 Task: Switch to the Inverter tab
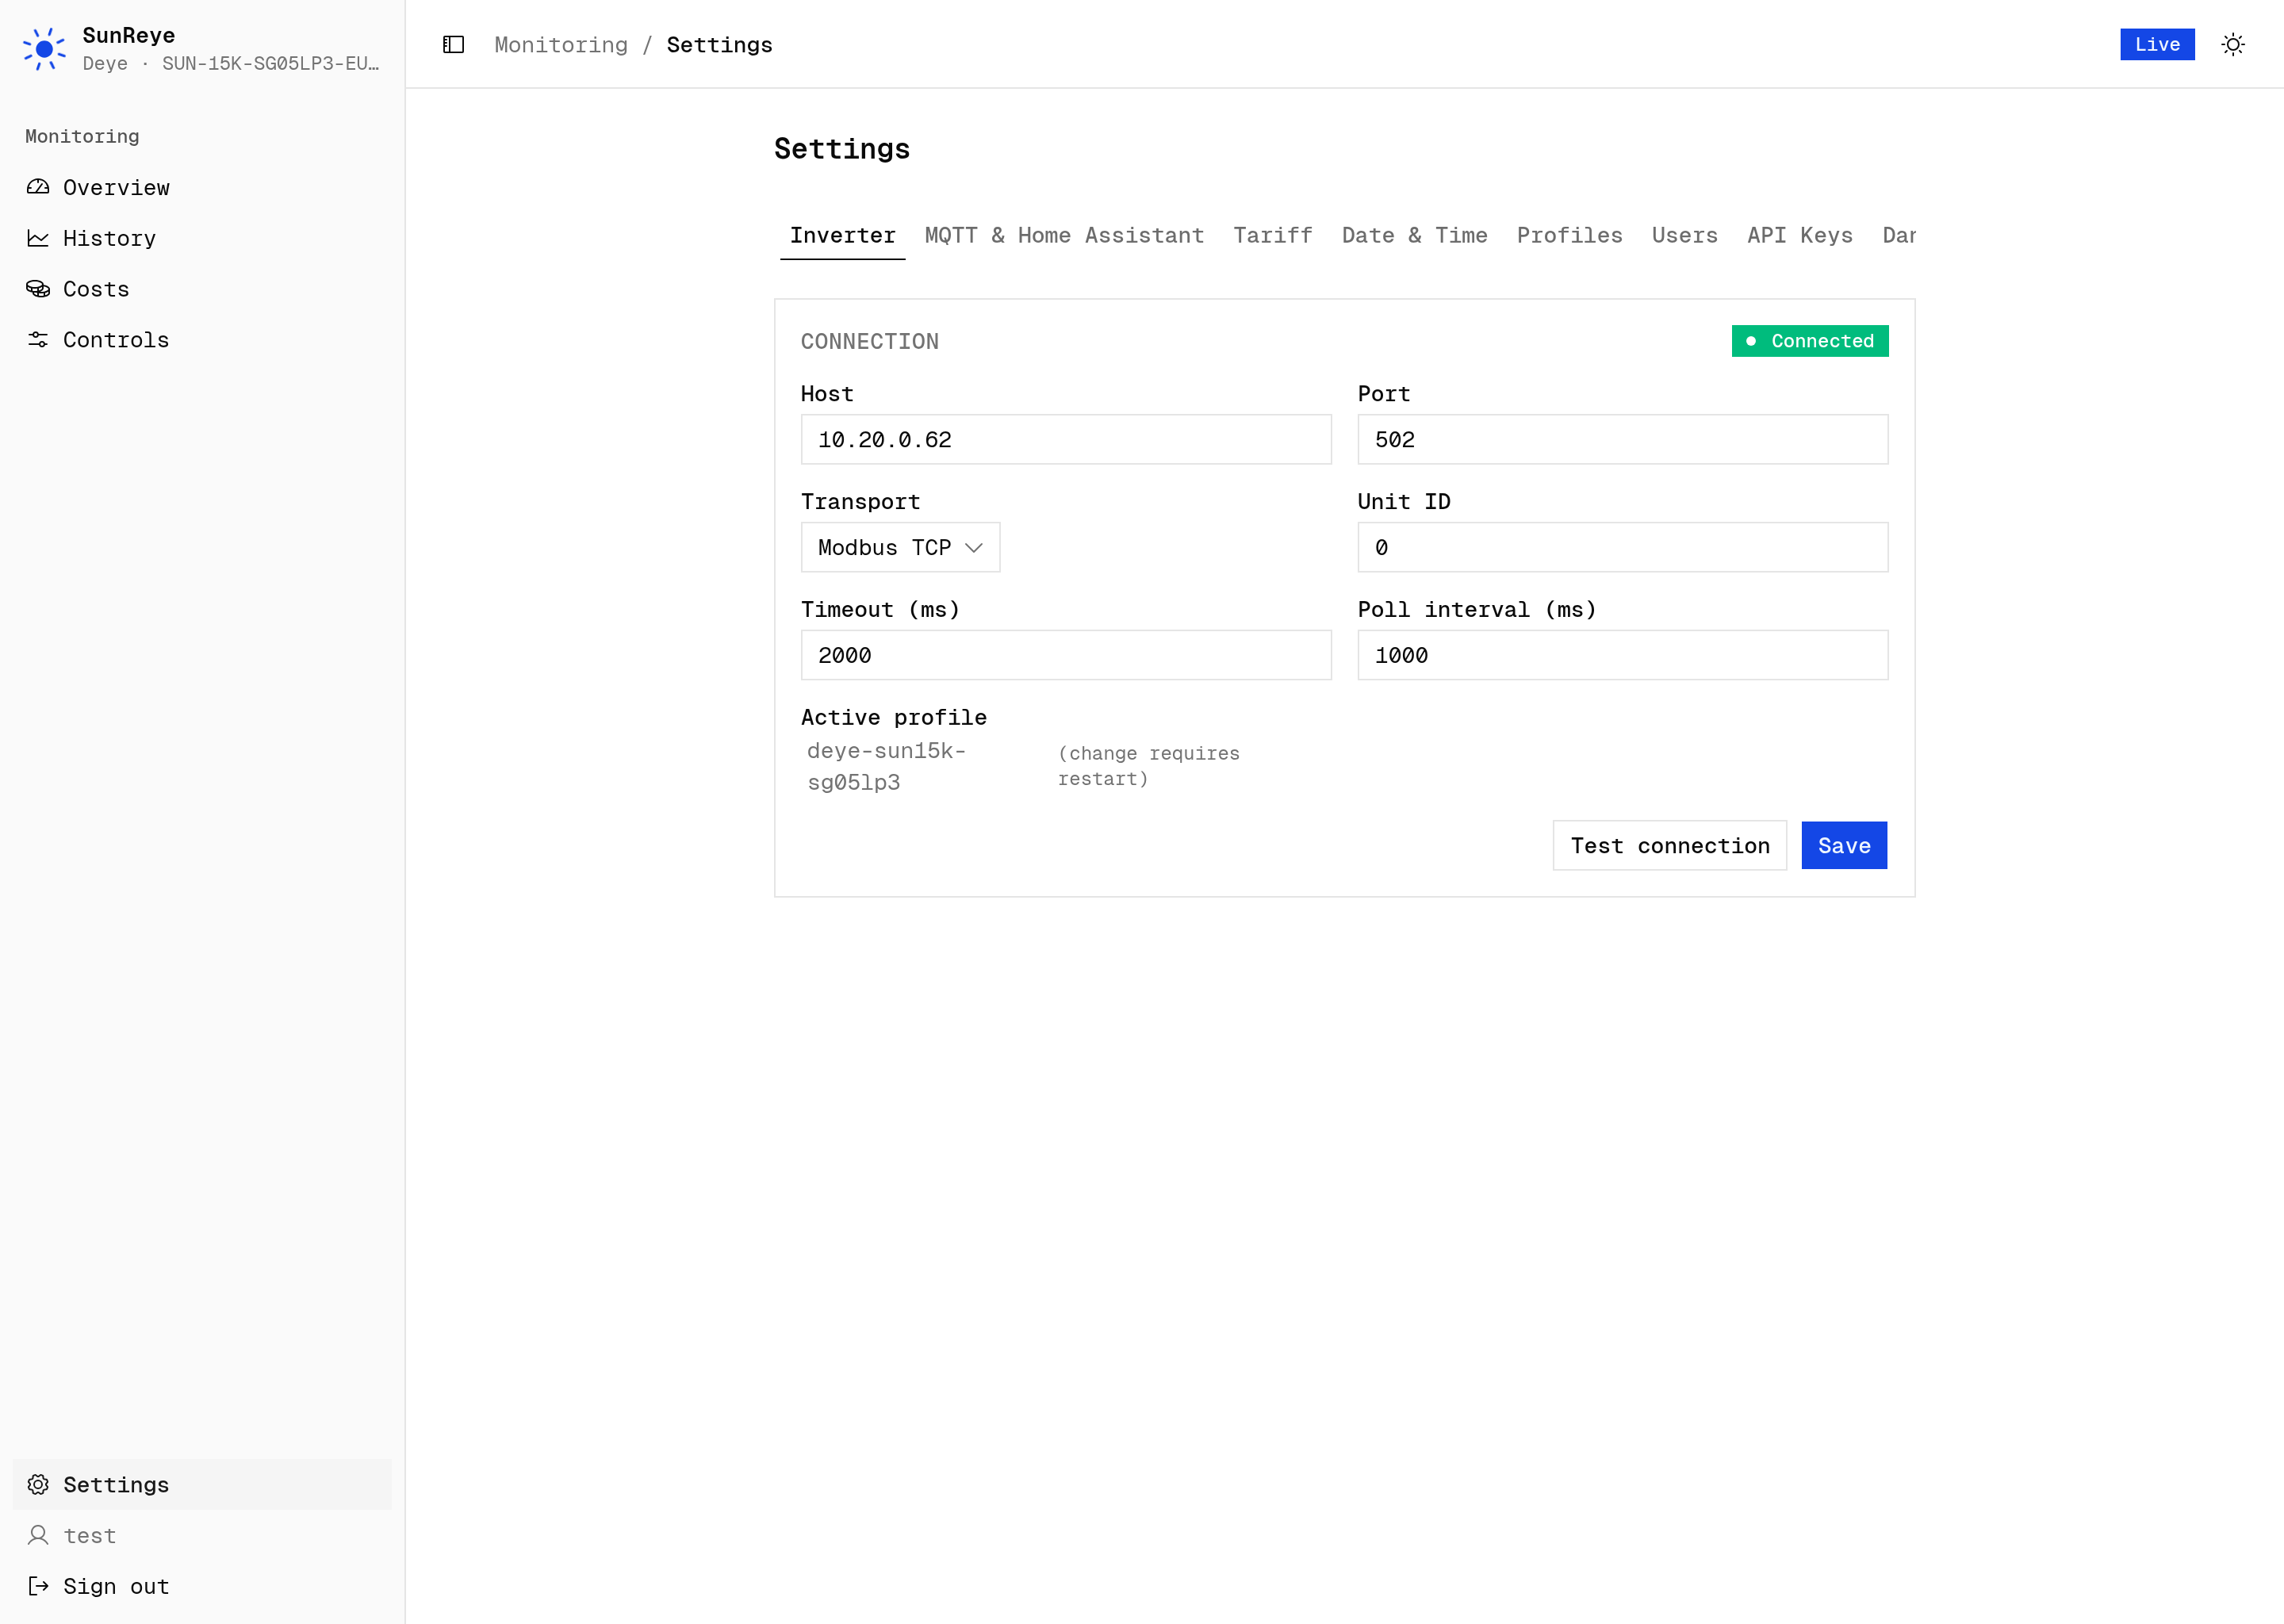(842, 236)
